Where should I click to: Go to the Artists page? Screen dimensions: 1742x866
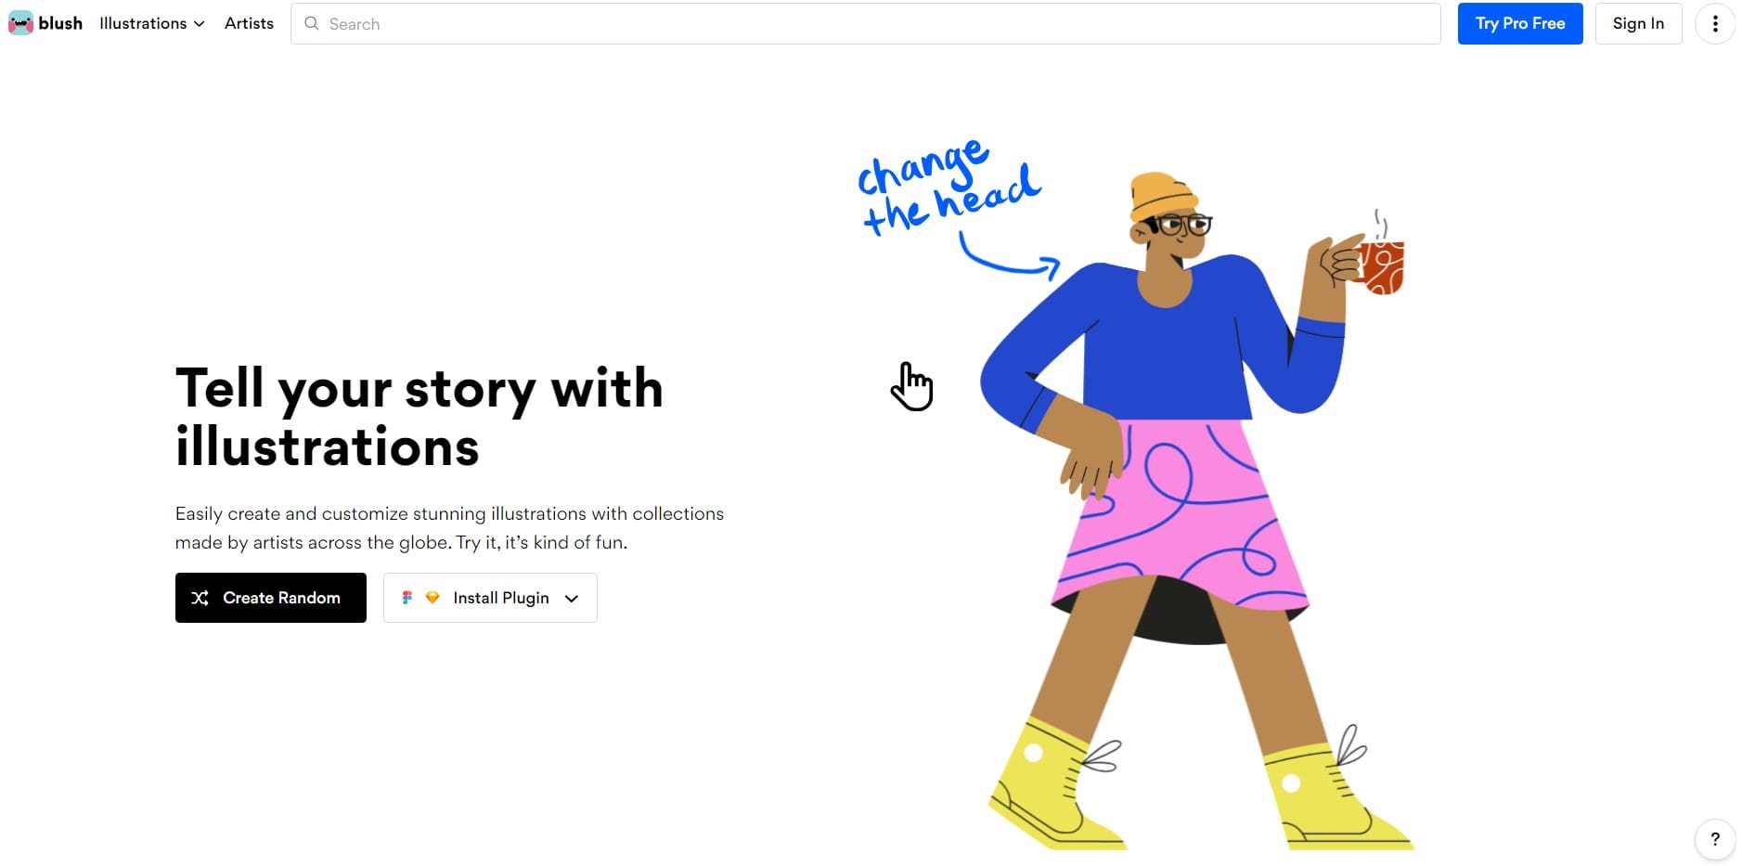tap(249, 23)
